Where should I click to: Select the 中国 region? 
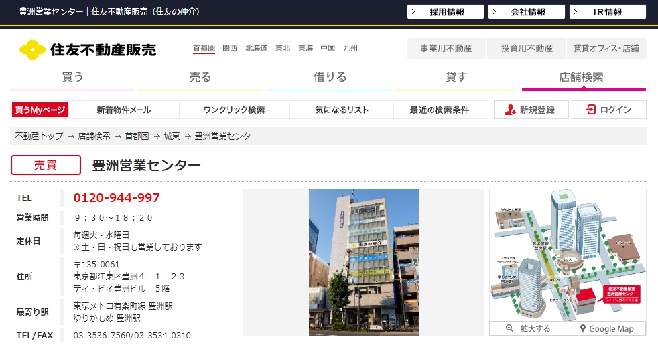[x=328, y=48]
